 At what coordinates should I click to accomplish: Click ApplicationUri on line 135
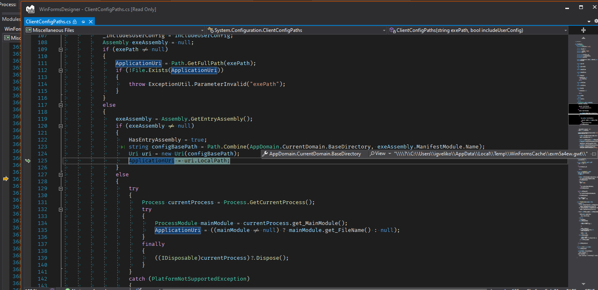(x=178, y=230)
